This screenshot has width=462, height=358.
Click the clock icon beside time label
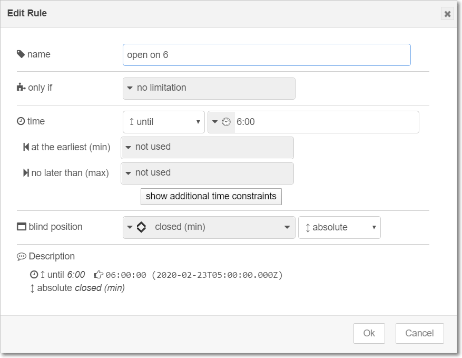(21, 121)
